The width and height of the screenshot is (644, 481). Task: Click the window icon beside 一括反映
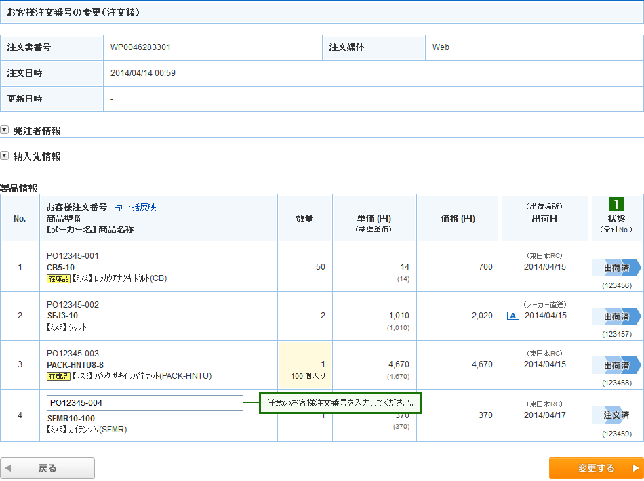point(118,208)
